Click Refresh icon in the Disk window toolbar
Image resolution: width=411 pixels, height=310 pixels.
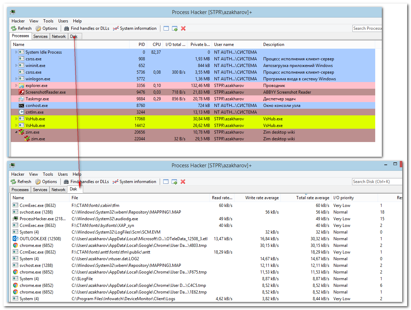coord(14,182)
